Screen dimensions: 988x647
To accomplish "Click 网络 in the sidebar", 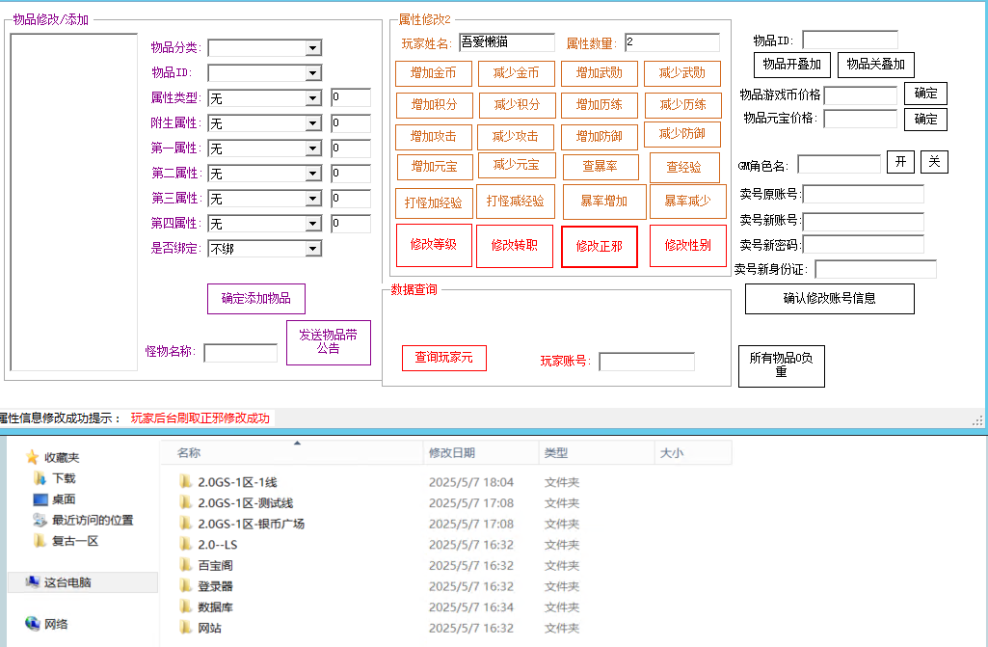I will click(x=56, y=624).
